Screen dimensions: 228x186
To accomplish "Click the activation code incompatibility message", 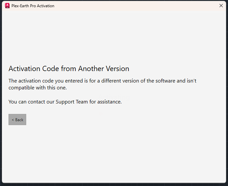I will pos(102,84).
